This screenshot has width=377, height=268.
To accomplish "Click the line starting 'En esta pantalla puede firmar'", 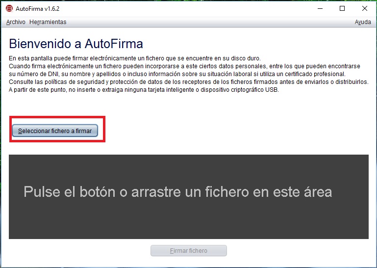I will point(135,58).
